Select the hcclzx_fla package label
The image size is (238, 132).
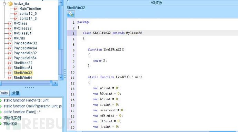click(21, 4)
